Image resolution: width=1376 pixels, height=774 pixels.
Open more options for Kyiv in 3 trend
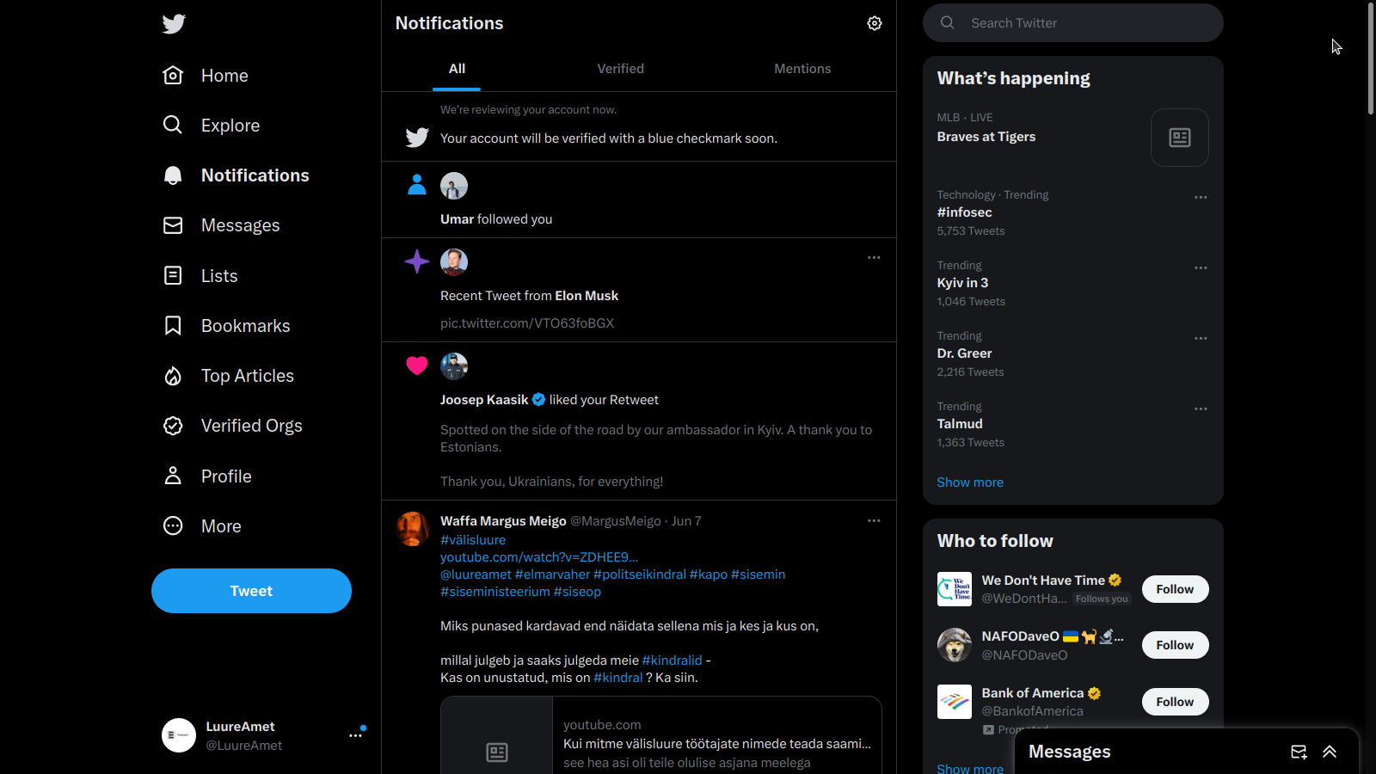(x=1201, y=267)
